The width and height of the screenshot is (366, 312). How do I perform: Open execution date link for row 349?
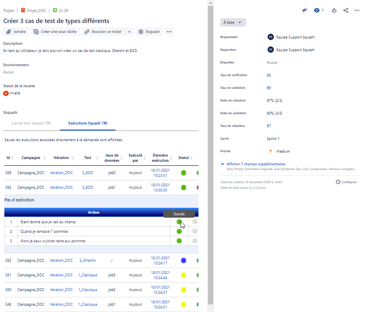(x=160, y=305)
